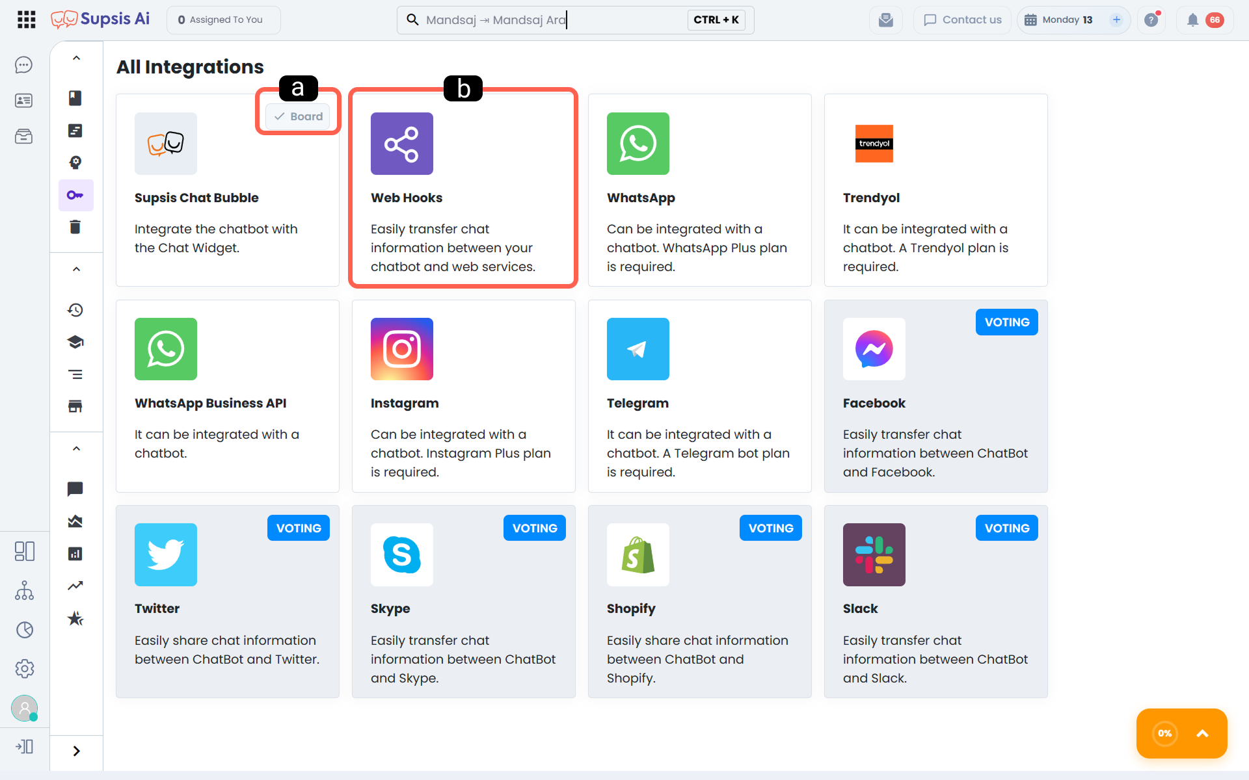The width and height of the screenshot is (1249, 780).
Task: Click the Supsis Ai logo
Action: 100,19
